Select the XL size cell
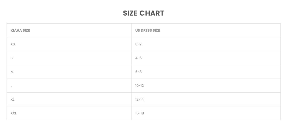This screenshot has height=130, width=288. point(12,99)
